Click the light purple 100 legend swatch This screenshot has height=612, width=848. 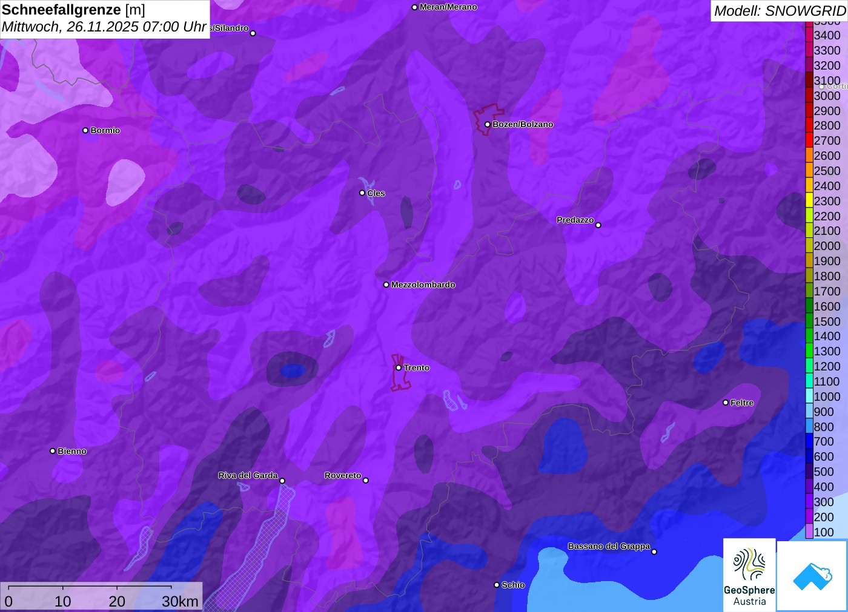(809, 532)
